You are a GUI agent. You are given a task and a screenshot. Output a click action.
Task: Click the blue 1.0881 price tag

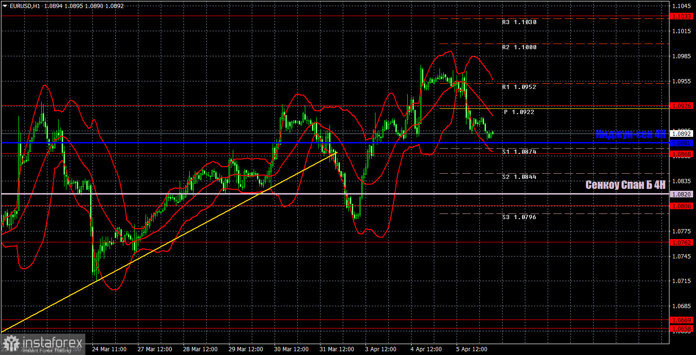click(x=682, y=143)
